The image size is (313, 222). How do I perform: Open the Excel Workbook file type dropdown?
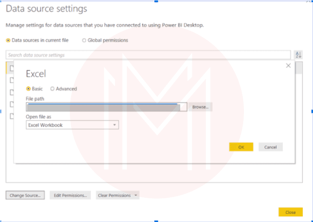point(72,125)
